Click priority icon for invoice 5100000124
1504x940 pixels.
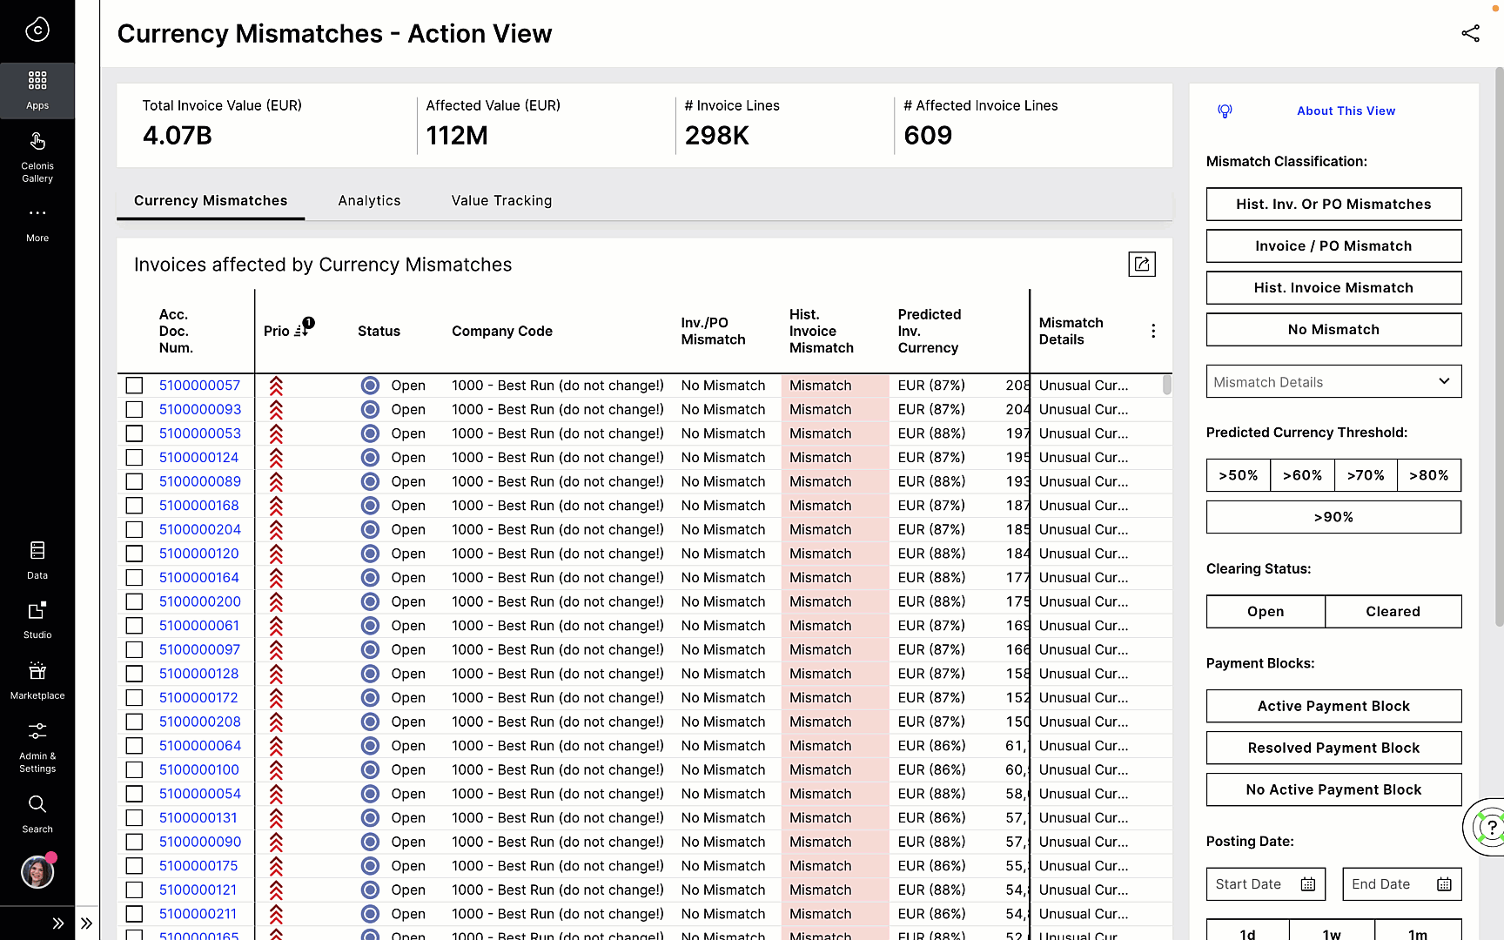[276, 458]
